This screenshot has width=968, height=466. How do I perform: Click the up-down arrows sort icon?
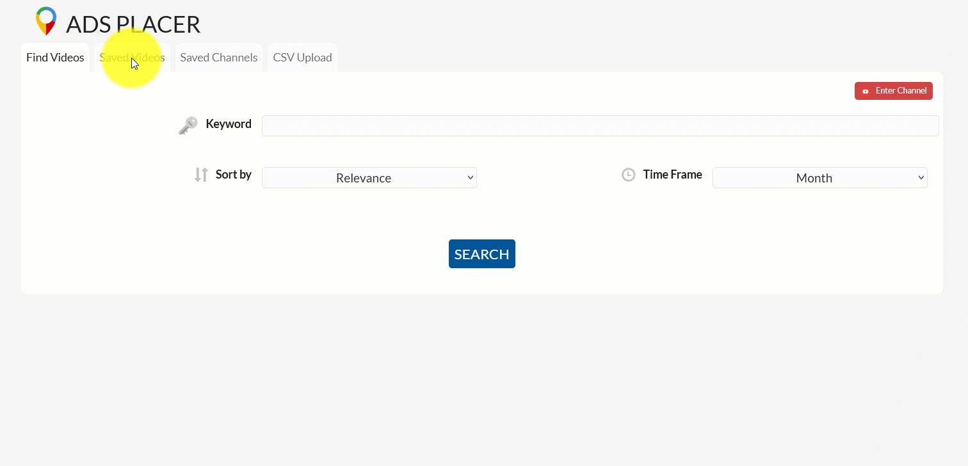point(201,175)
